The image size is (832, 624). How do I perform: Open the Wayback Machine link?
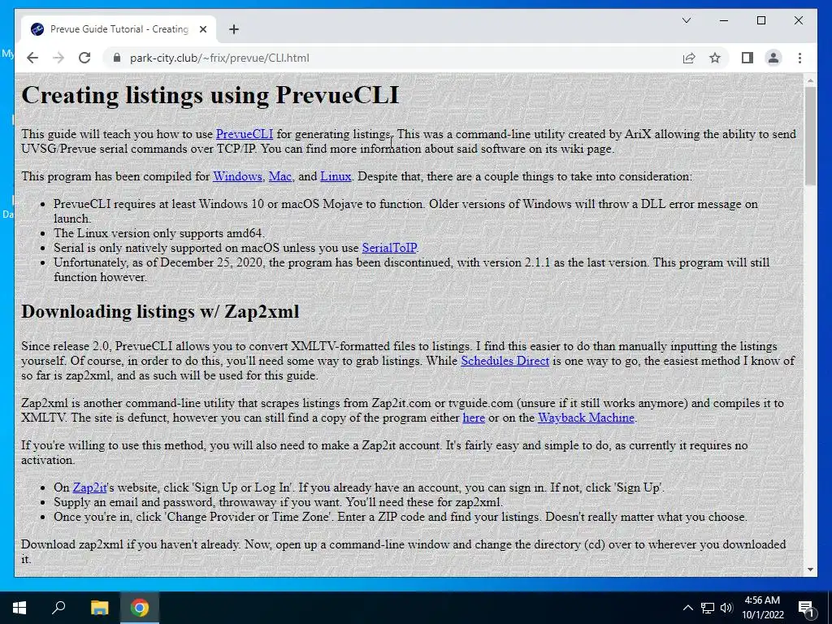[x=587, y=418]
